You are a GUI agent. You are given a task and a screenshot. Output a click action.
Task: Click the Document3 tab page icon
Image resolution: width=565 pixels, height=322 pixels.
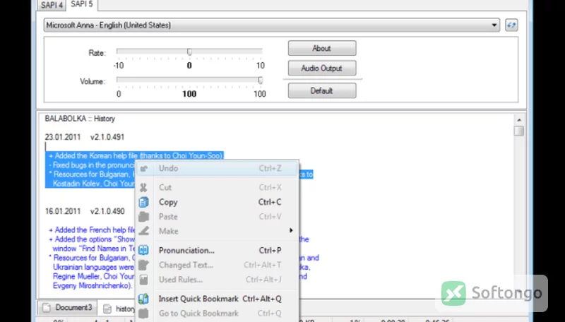(x=47, y=308)
